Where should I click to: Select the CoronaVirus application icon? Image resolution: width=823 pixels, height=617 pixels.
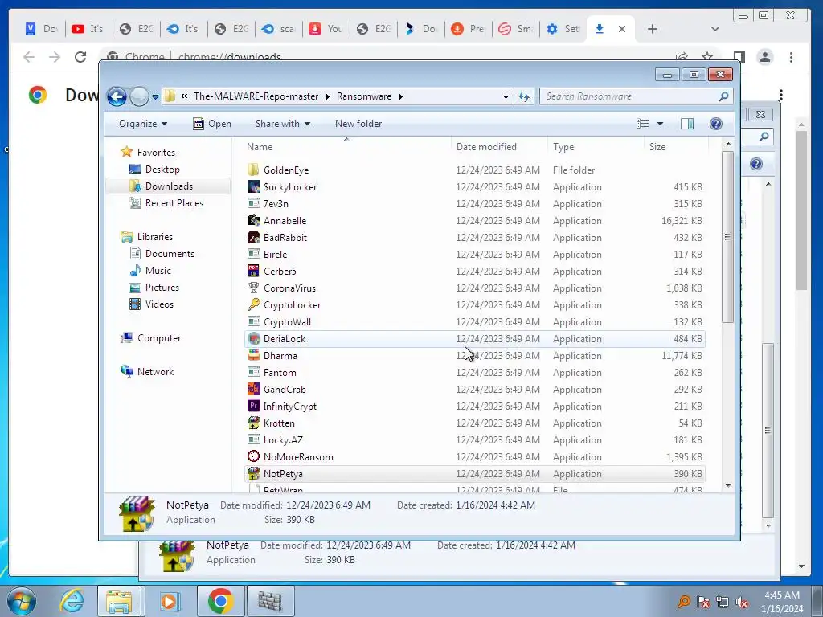pos(253,288)
